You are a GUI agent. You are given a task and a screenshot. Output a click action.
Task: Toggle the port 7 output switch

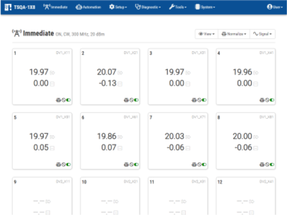204,165
